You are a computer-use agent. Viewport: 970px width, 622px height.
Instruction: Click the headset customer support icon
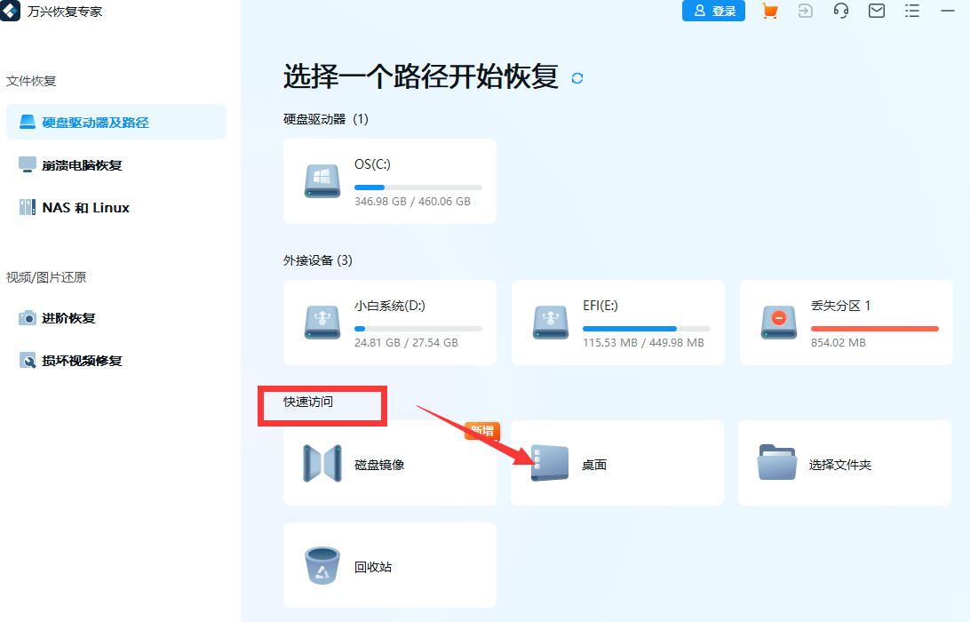(x=840, y=11)
